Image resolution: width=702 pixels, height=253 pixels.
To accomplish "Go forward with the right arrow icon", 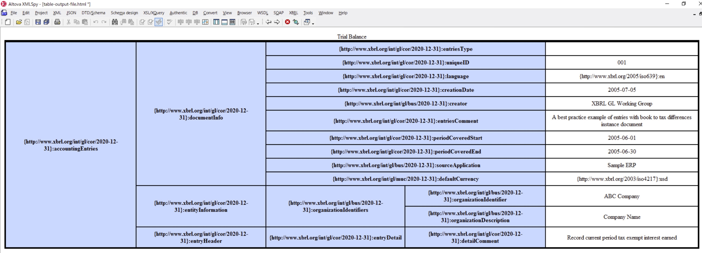I will pos(277,22).
